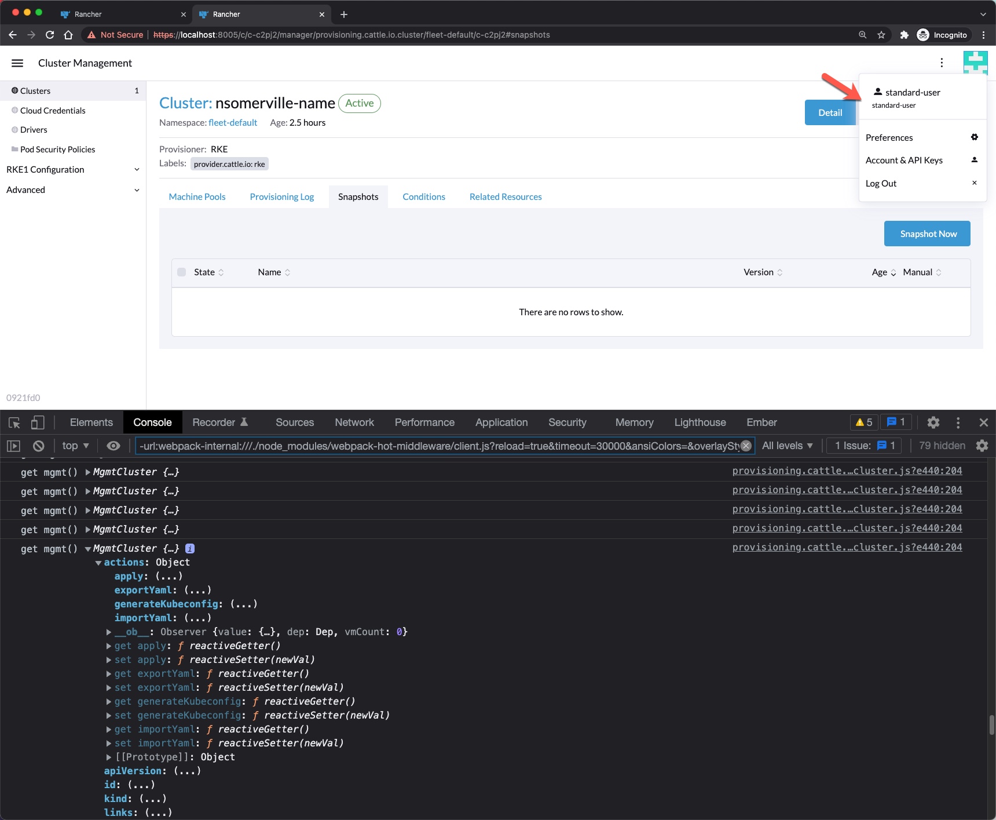Click the browser address bar URL

click(351, 35)
